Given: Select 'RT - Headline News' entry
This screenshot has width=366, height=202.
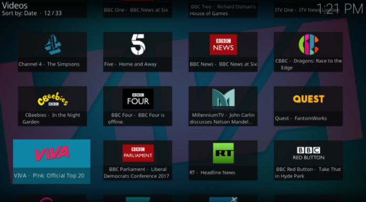Looking at the screenshot, I should [x=212, y=173].
